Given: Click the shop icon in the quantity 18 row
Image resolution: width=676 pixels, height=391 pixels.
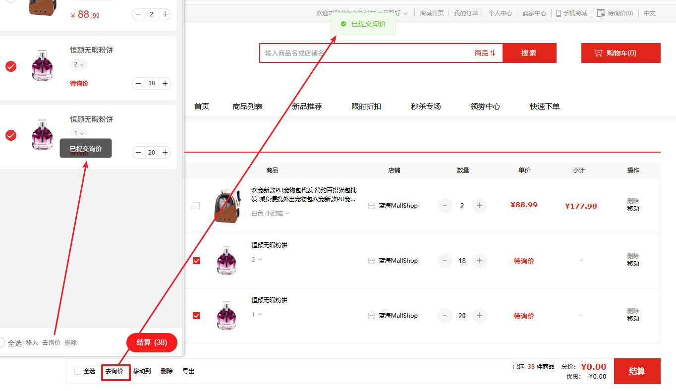Looking at the screenshot, I should [371, 261].
